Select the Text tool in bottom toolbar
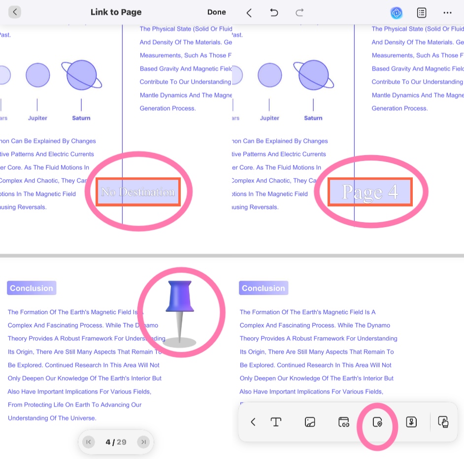The width and height of the screenshot is (464, 459). tap(276, 422)
